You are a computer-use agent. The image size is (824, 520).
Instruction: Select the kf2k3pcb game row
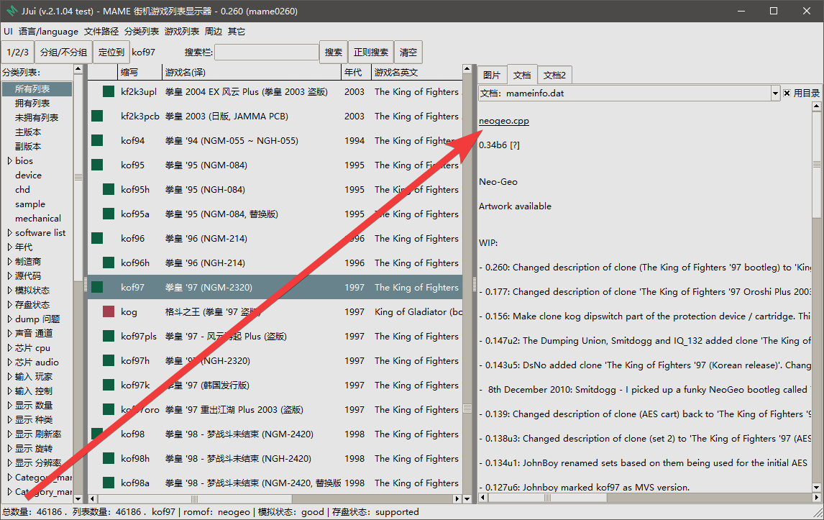click(x=275, y=117)
